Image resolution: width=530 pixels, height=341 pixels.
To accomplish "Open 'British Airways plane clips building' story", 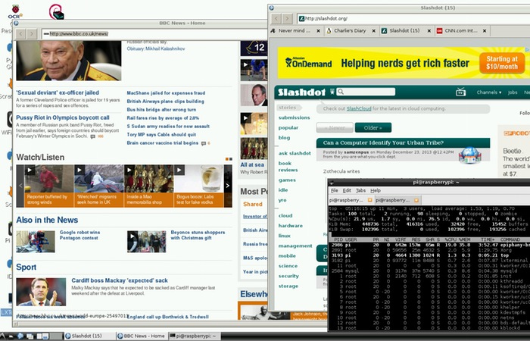I will click(x=165, y=101).
